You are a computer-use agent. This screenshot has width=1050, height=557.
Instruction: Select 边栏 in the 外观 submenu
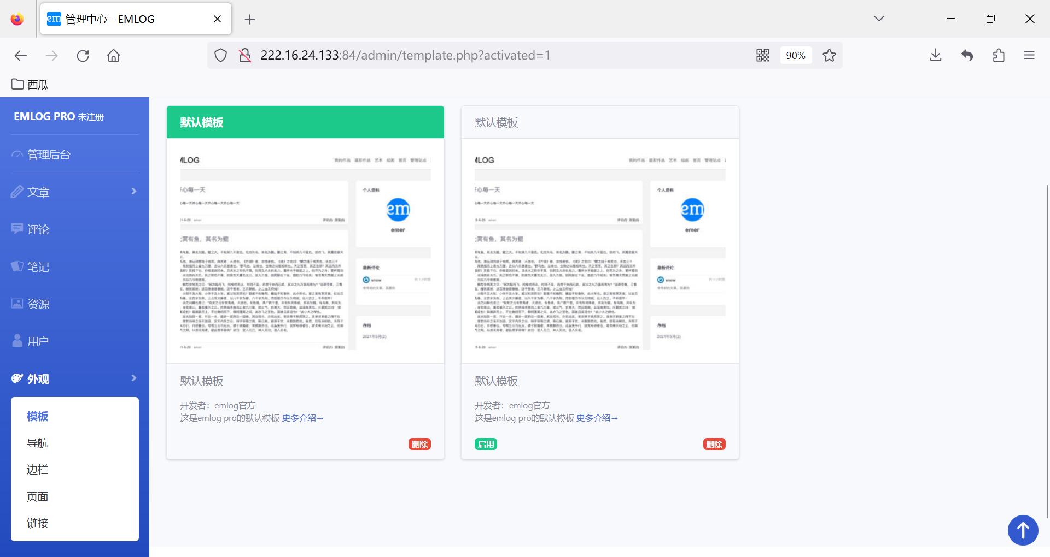(37, 470)
